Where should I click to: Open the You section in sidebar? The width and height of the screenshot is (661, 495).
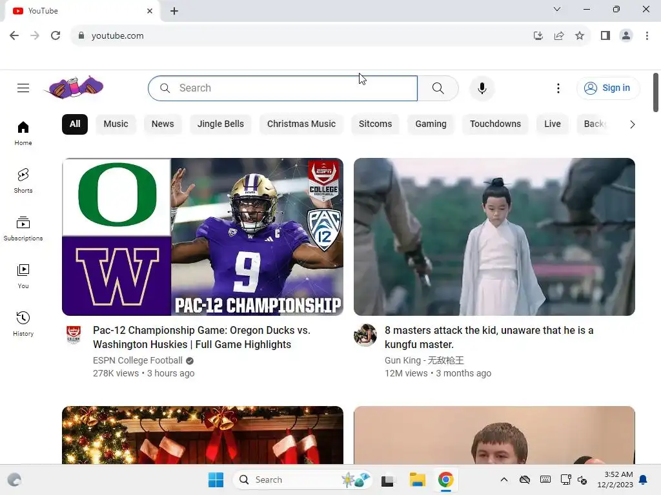23,276
